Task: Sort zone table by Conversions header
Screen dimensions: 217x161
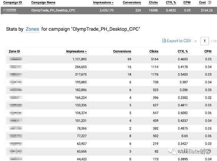Action: 122,51
